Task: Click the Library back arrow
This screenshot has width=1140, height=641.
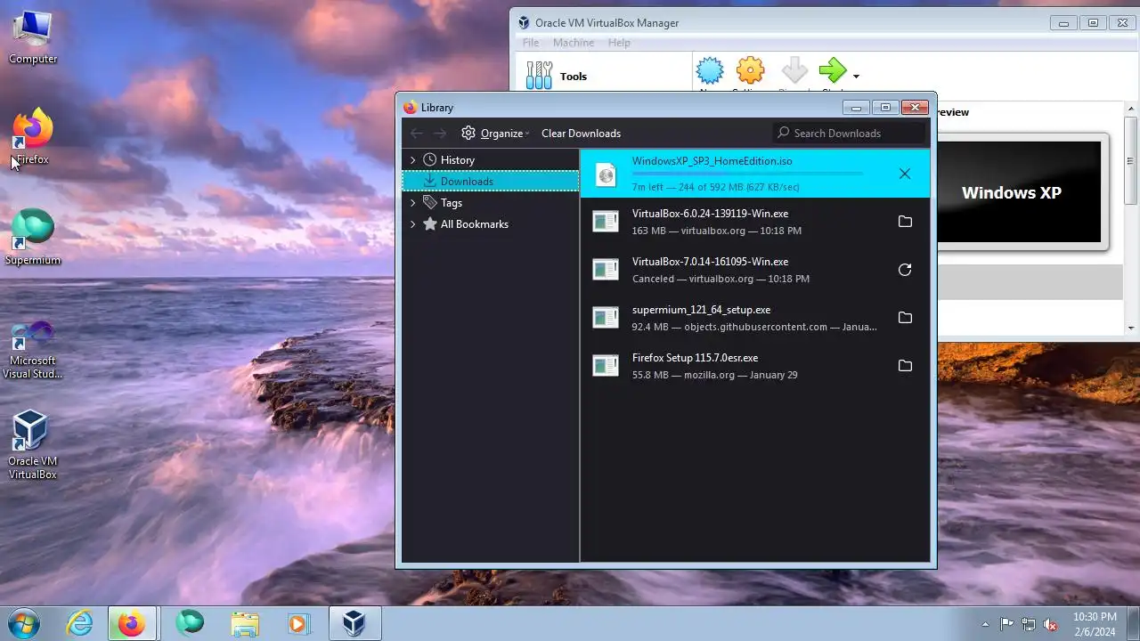Action: point(416,134)
